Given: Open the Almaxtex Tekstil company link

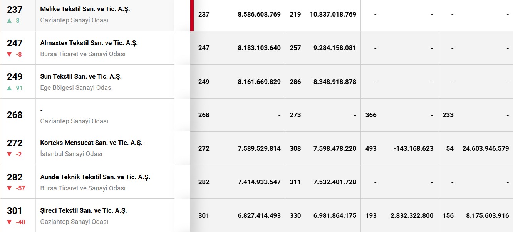Looking at the screenshot, I should click(89, 43).
